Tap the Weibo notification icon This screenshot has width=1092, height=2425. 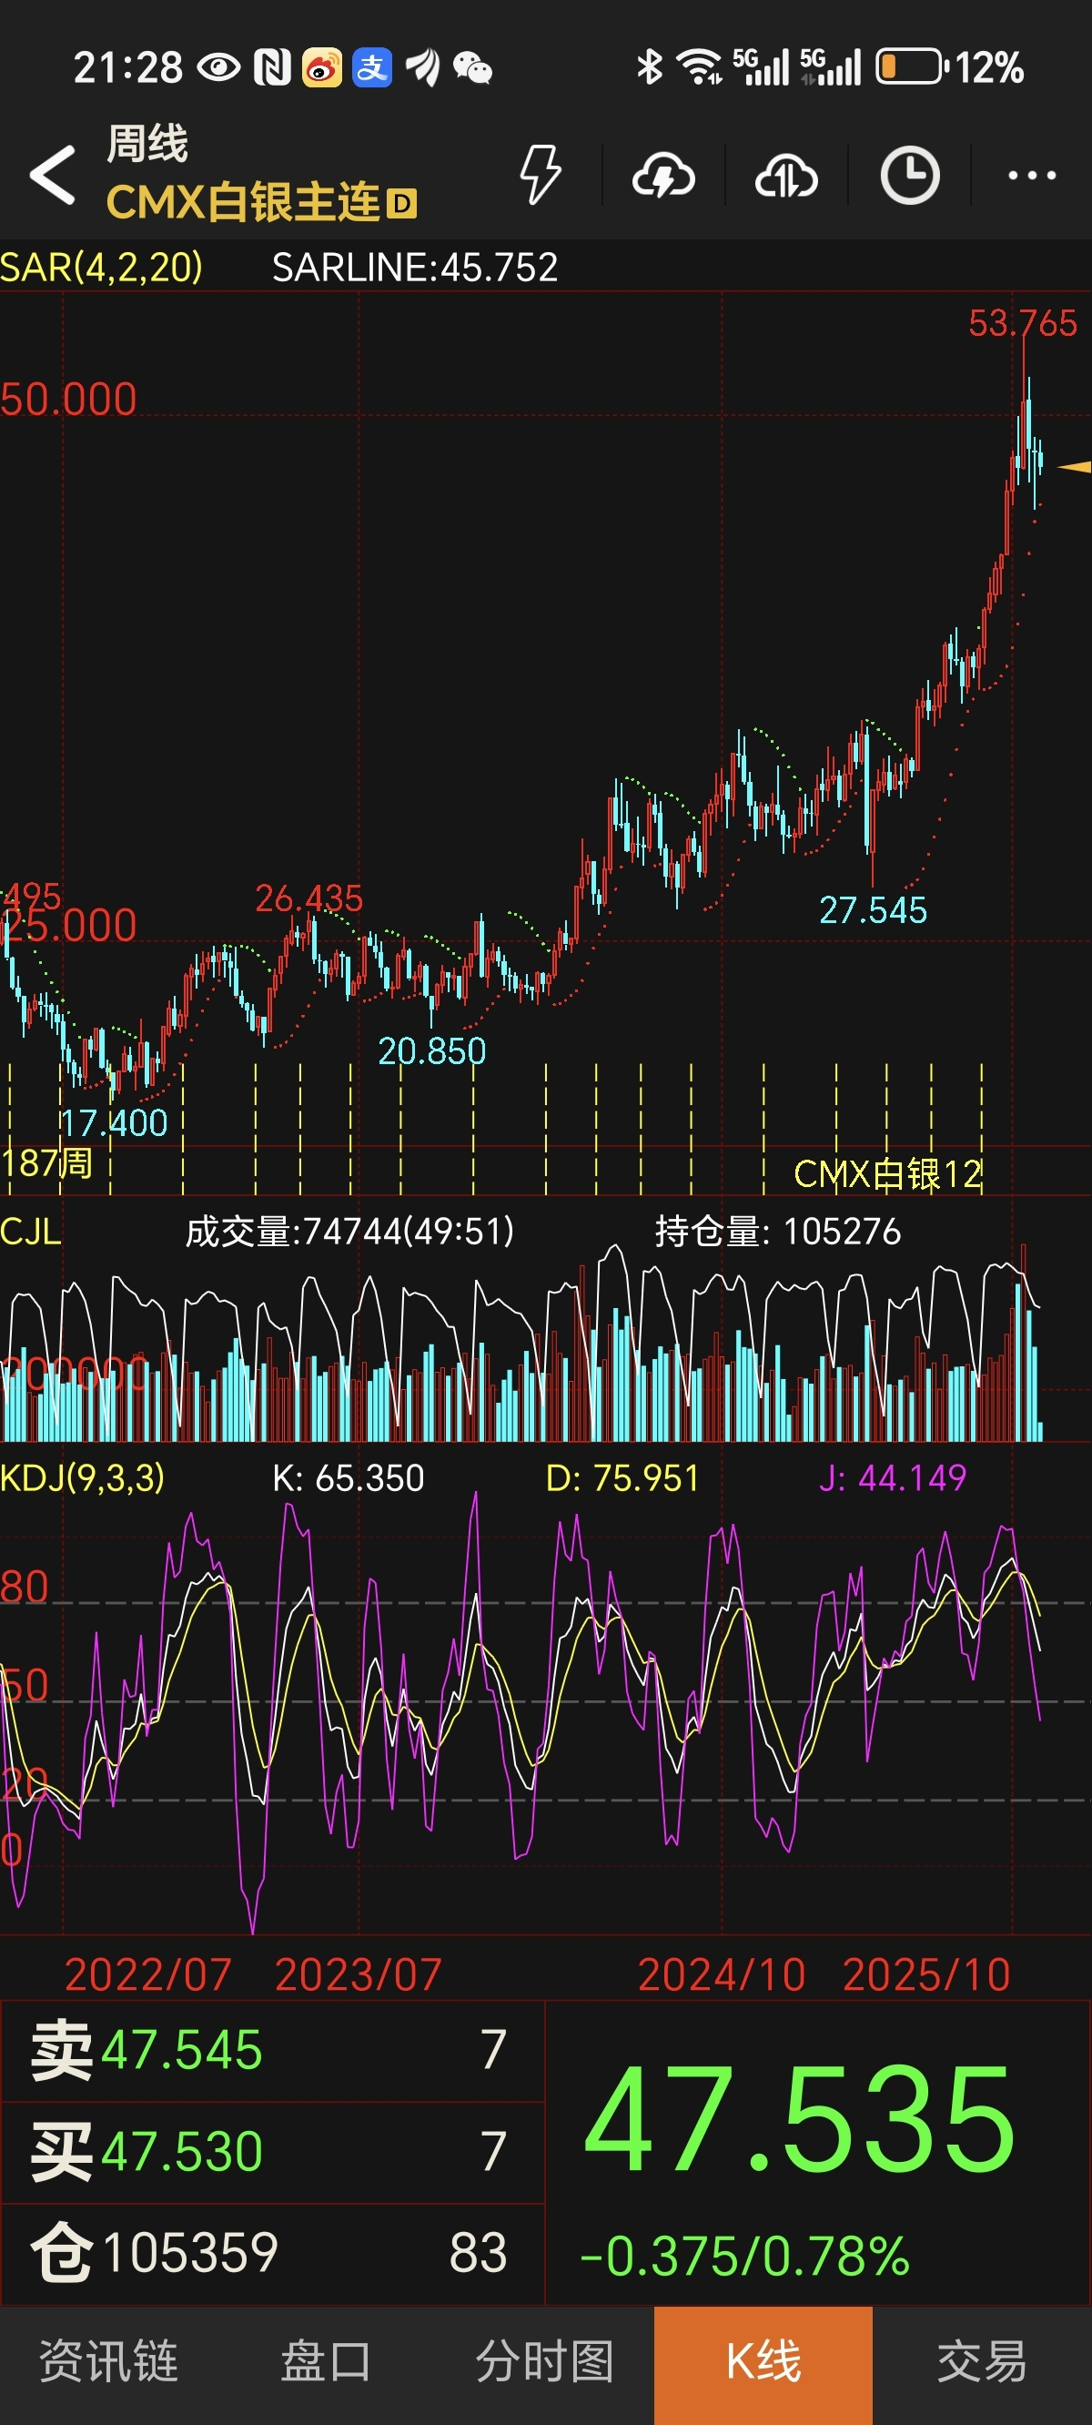coord(322,67)
